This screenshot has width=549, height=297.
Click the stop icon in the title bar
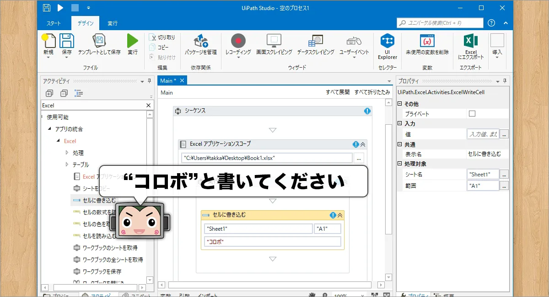pos(75,8)
